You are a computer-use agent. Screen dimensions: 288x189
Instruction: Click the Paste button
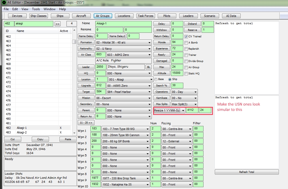[68, 139]
